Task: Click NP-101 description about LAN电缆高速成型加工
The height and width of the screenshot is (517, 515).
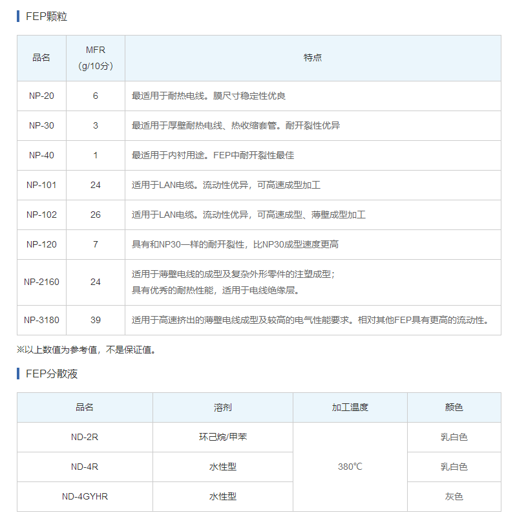Action: (x=226, y=185)
